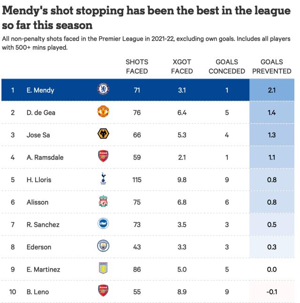
Task: Select the D. de Gea player name
Action: tap(41, 113)
